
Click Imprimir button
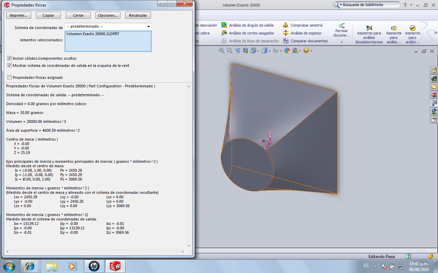pyautogui.click(x=19, y=15)
